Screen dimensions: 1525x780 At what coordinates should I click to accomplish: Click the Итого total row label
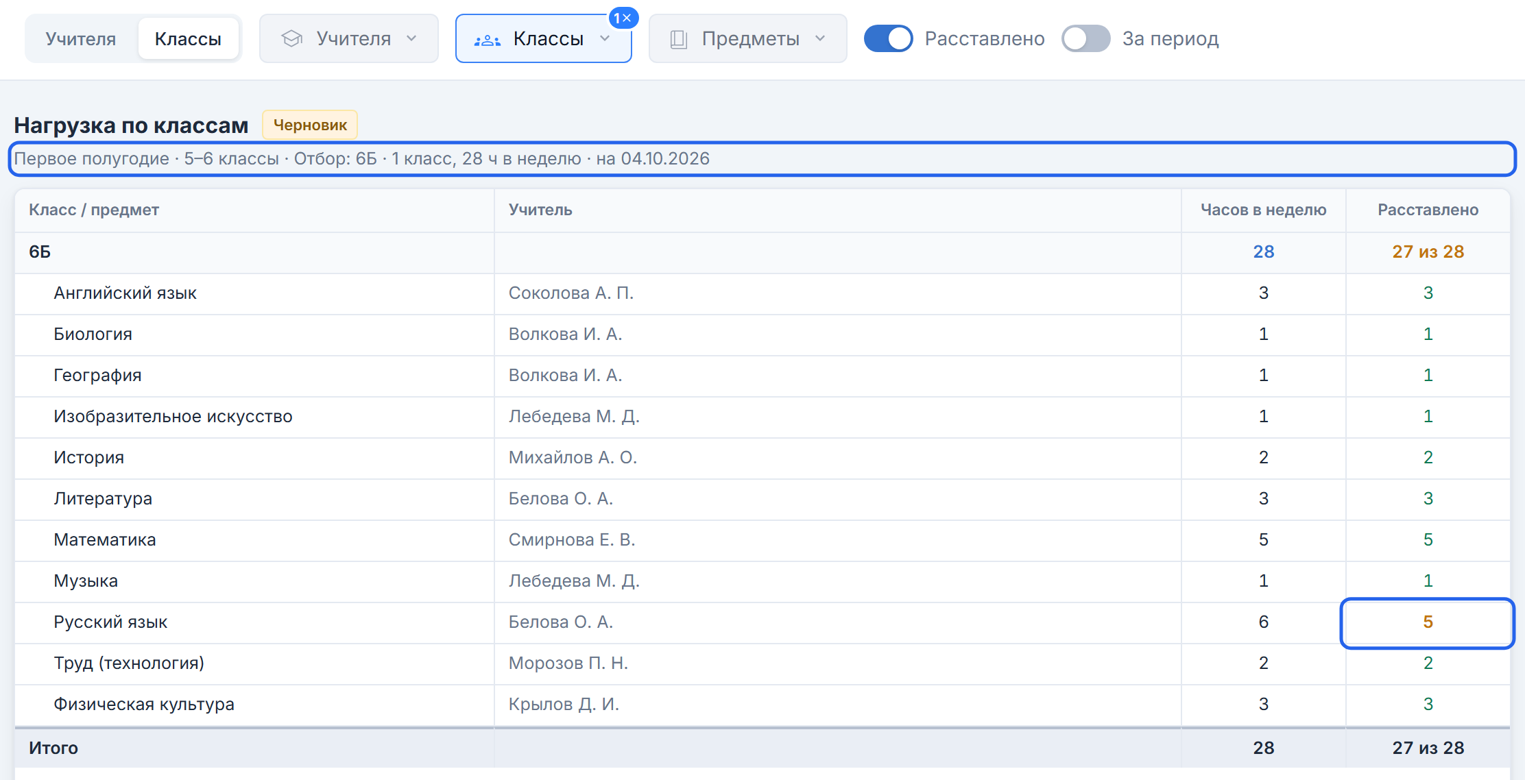coord(53,748)
